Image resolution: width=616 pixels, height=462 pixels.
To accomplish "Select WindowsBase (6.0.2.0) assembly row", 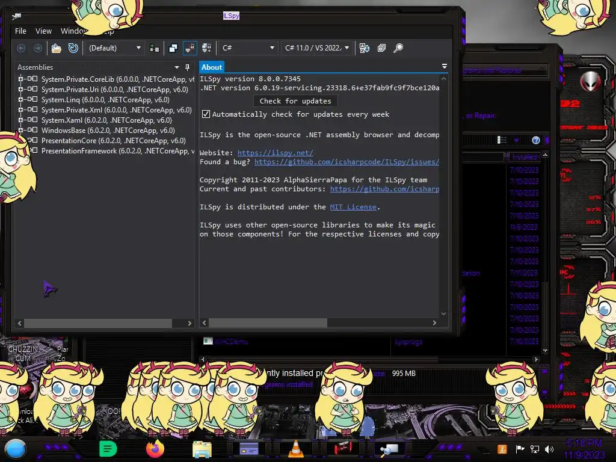I will pos(108,131).
